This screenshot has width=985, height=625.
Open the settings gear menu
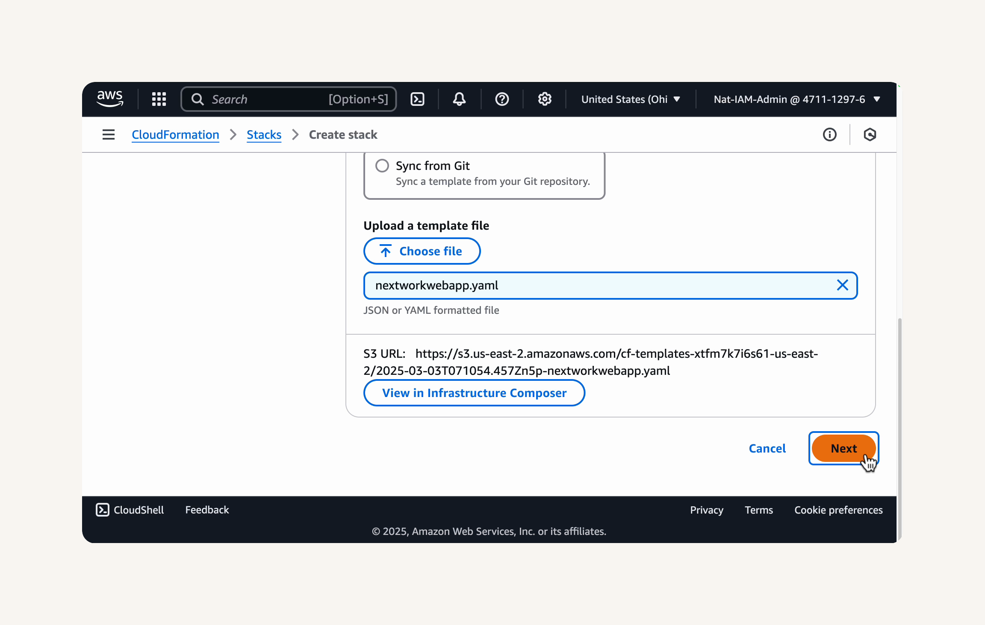coord(544,99)
